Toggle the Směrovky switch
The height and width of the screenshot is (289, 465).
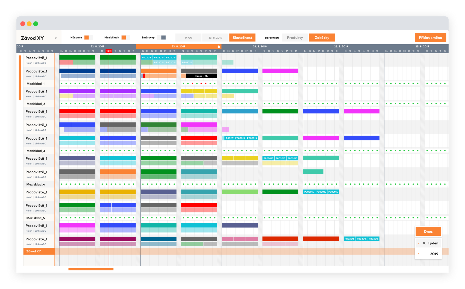[161, 38]
